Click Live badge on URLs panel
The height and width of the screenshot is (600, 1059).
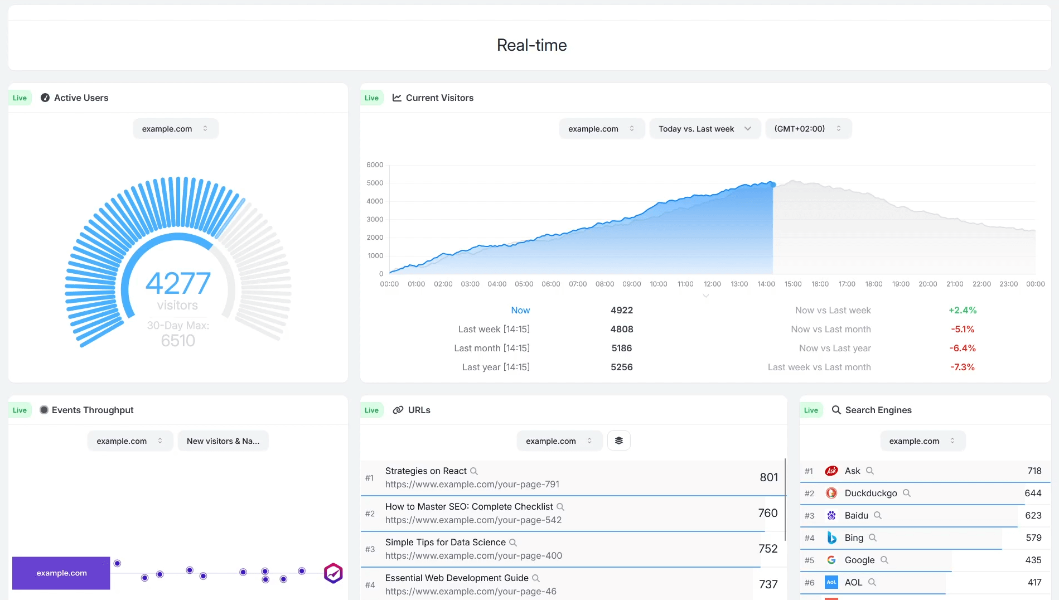tap(371, 410)
